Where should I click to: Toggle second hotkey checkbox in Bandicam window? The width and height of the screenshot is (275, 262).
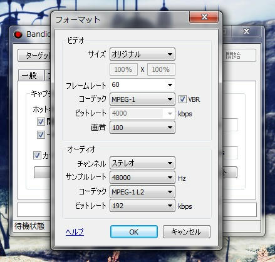point(41,134)
